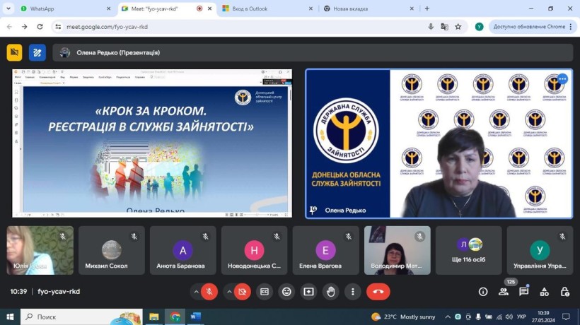This screenshot has width=580, height=325.
Task: Select the Управління Упра... participant tile
Action: (540, 250)
